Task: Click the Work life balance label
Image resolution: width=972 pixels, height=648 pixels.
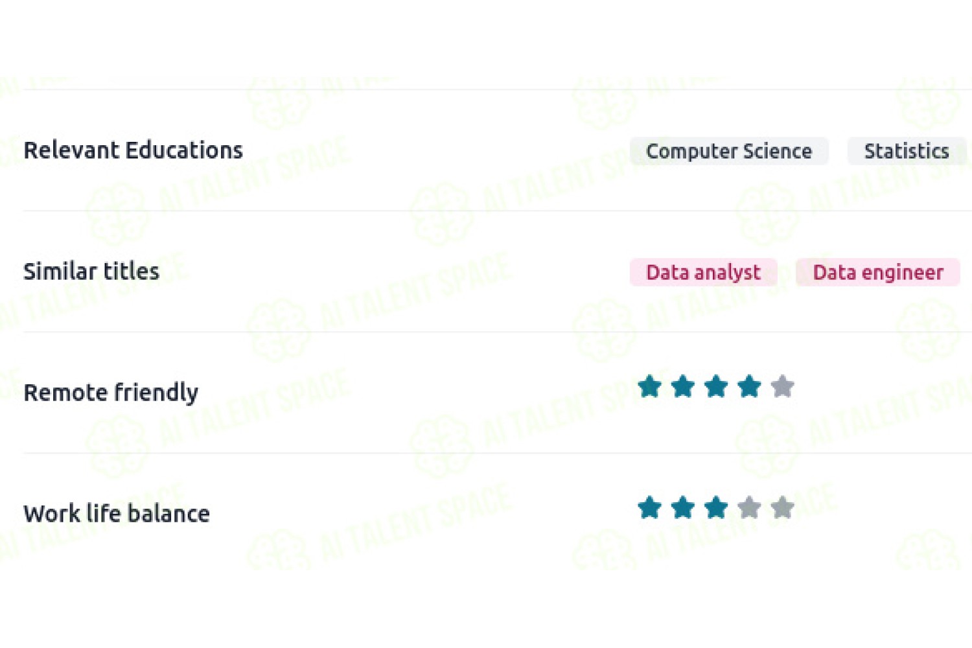Action: [x=117, y=514]
